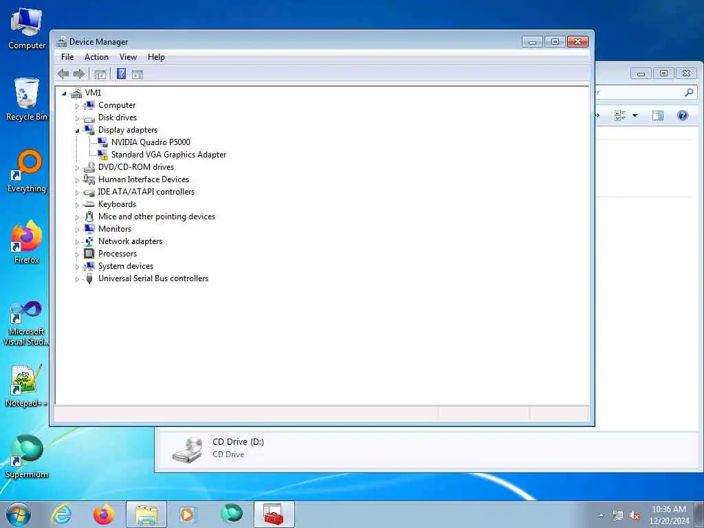Toggle the preview pane icon in Explorer window

(x=658, y=115)
